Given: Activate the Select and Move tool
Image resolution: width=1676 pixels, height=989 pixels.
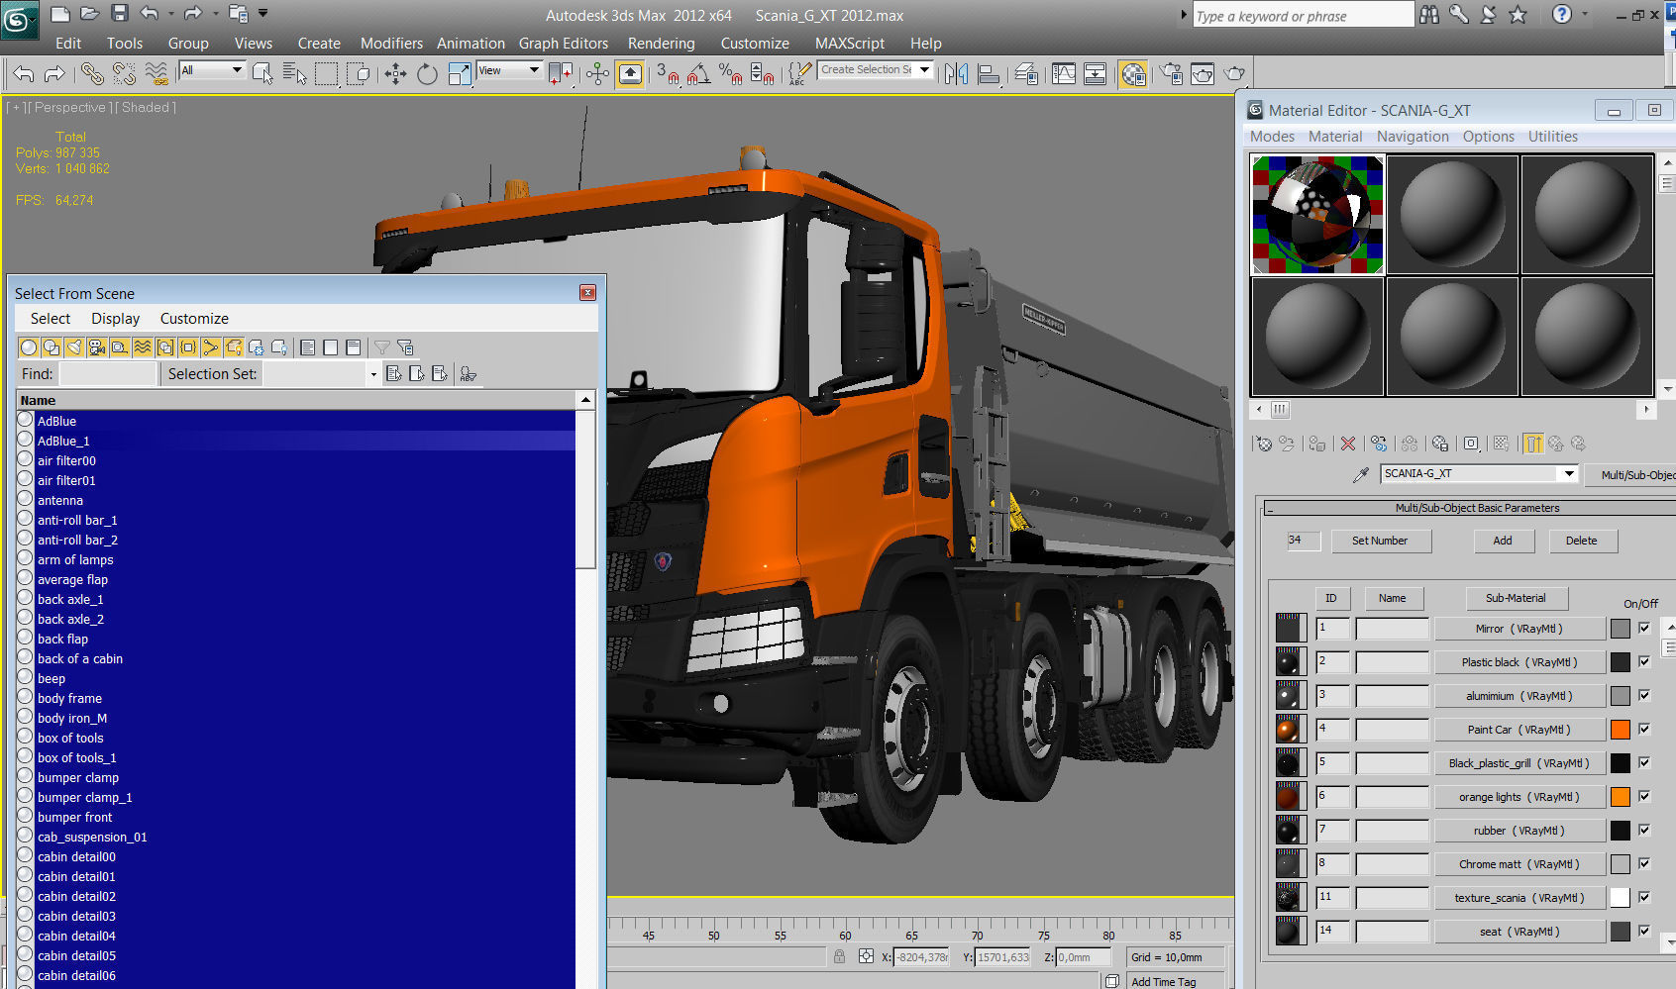Looking at the screenshot, I should pyautogui.click(x=395, y=74).
